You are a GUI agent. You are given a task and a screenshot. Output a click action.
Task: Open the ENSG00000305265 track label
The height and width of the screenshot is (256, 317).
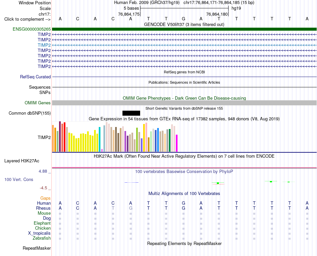pos(32,29)
